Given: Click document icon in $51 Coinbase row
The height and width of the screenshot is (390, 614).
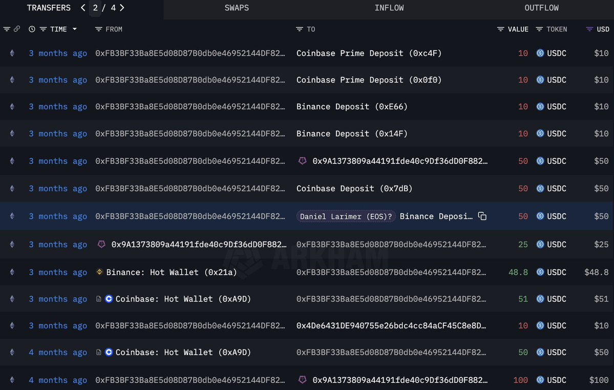Looking at the screenshot, I should [x=99, y=299].
